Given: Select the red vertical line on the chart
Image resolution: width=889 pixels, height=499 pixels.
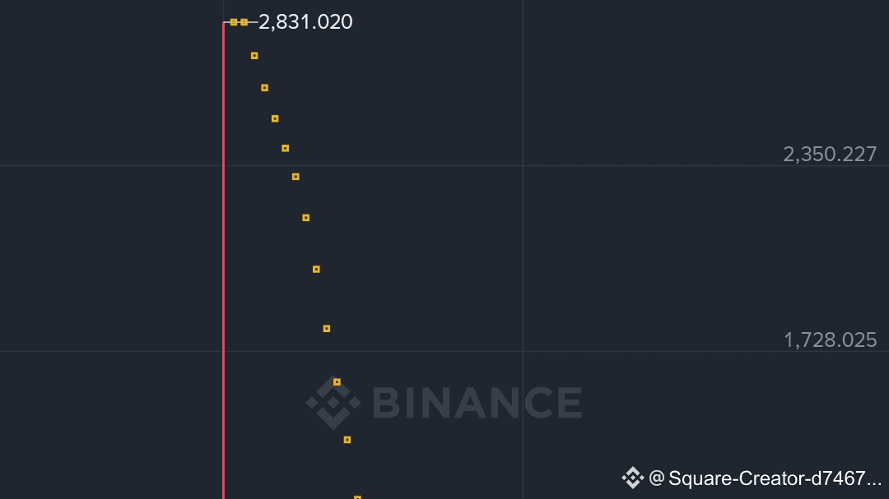Looking at the screenshot, I should coord(223,261).
